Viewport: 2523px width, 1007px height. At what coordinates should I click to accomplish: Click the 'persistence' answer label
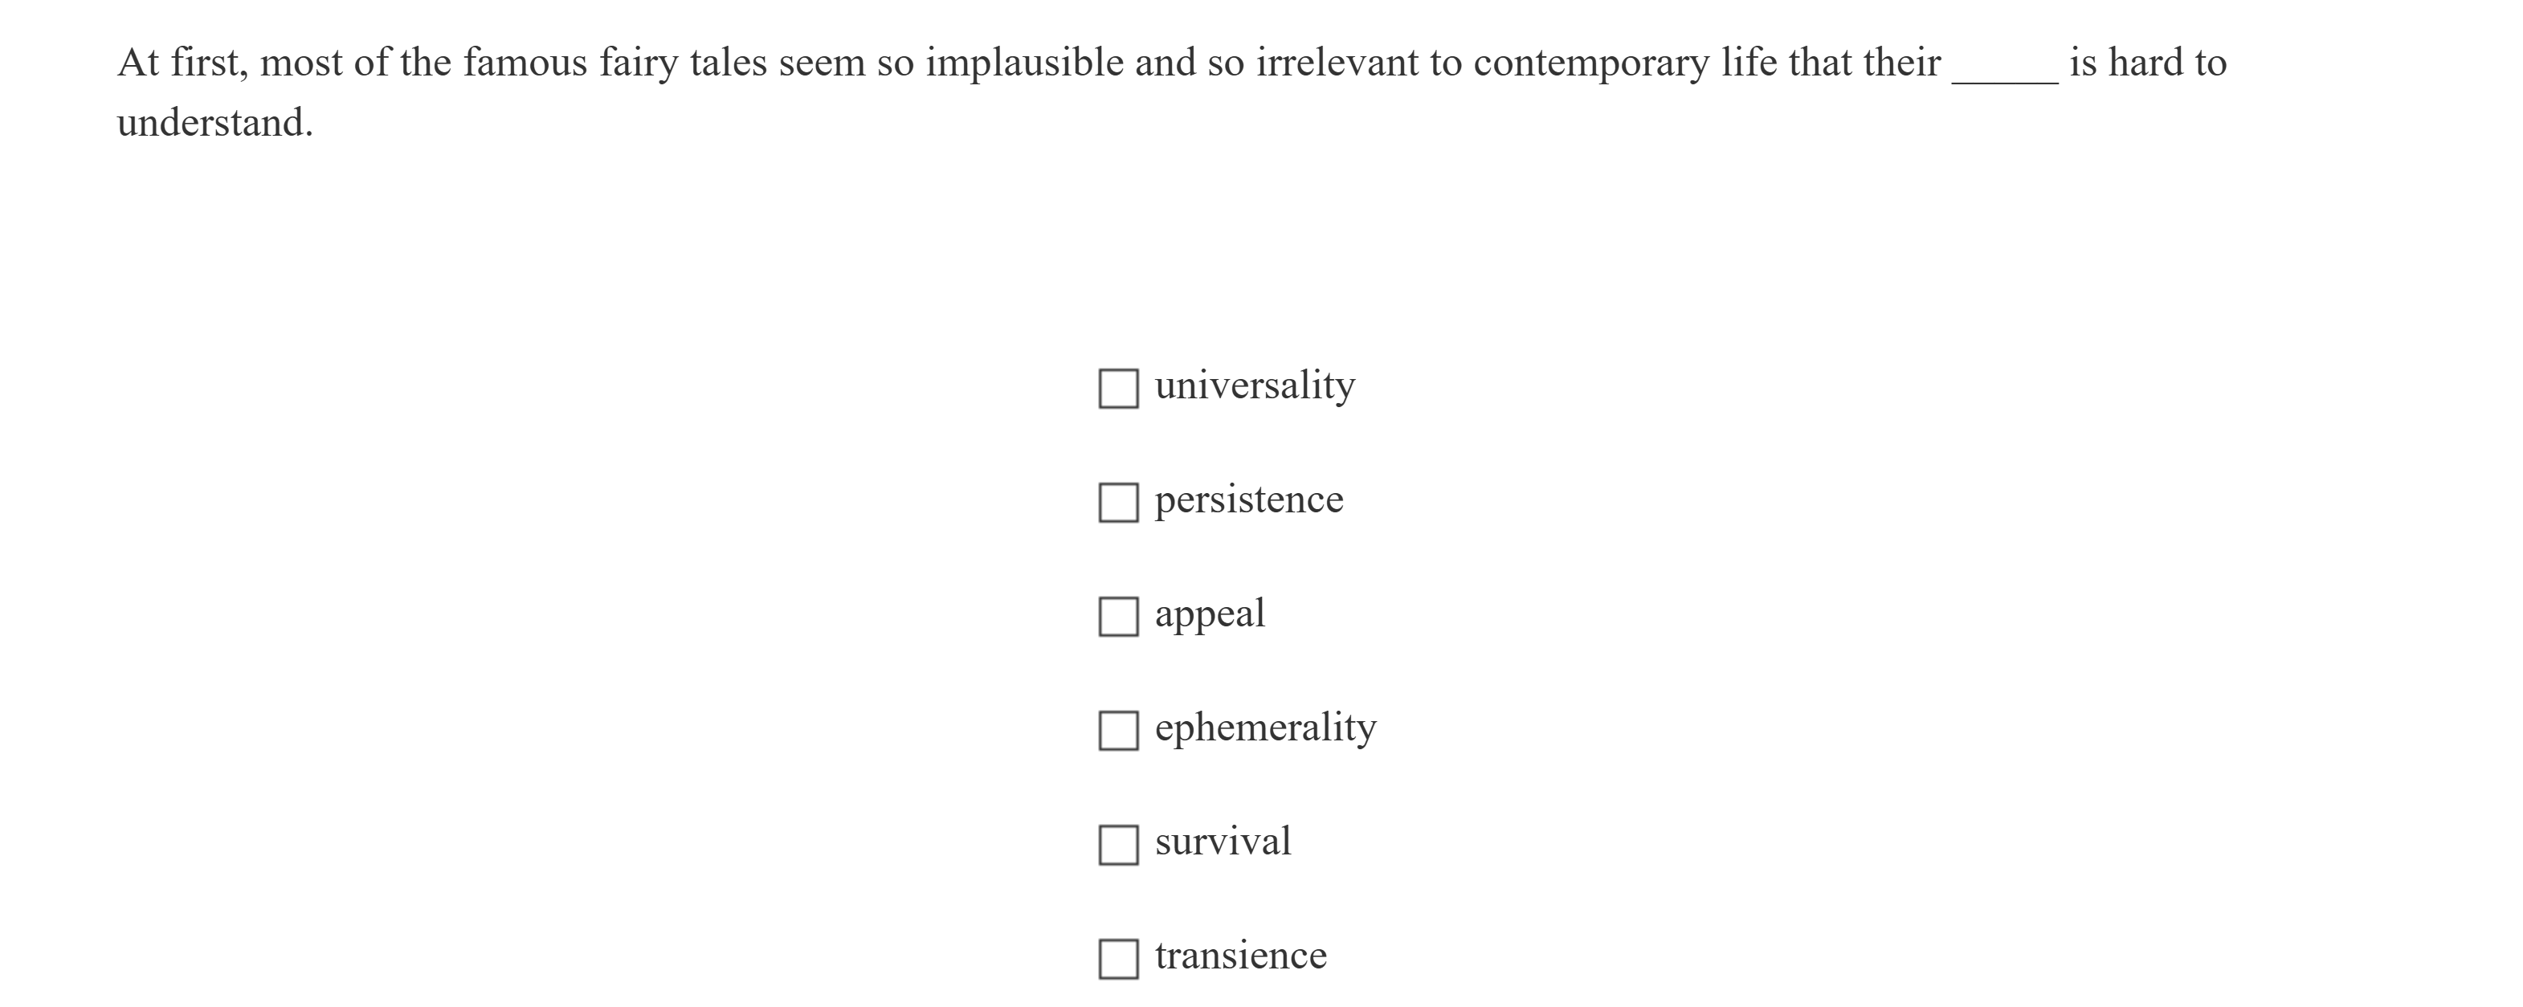click(1249, 499)
